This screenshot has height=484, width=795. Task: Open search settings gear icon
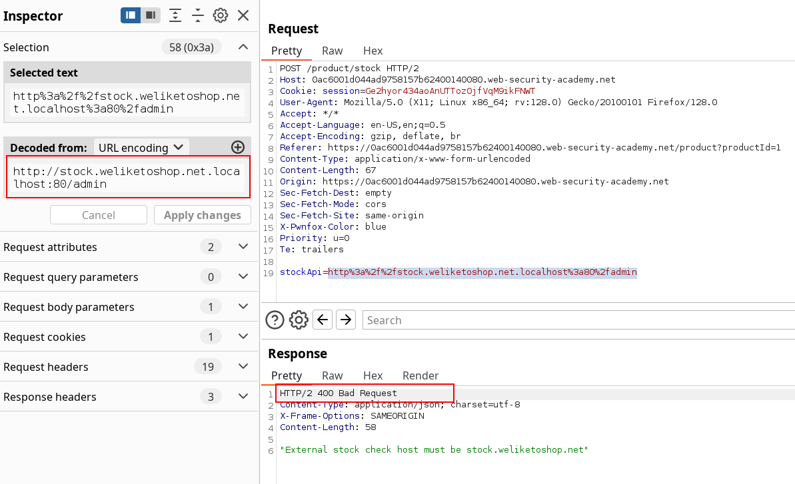[299, 320]
